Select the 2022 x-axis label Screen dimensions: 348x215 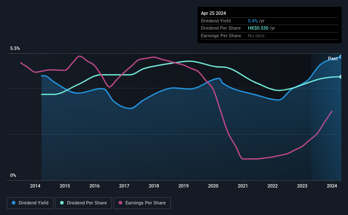(273, 186)
